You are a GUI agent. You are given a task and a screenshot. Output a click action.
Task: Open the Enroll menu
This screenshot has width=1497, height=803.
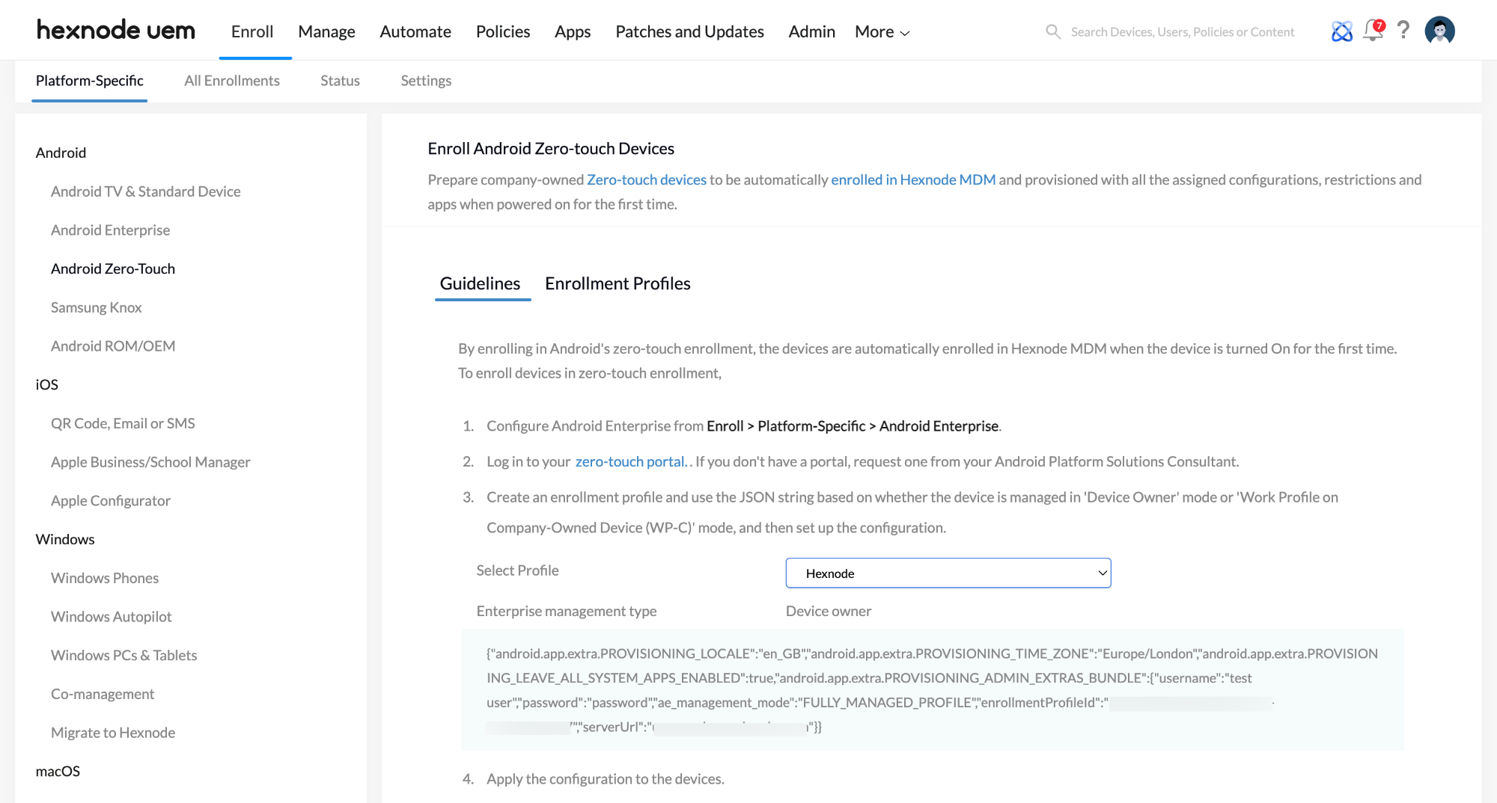252,31
